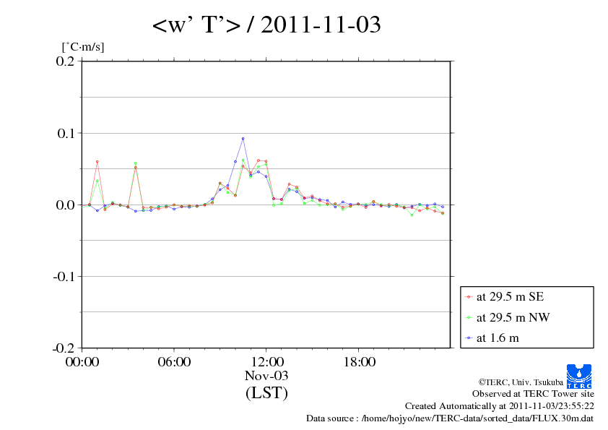Click the -0.2 y-axis label

(64, 348)
